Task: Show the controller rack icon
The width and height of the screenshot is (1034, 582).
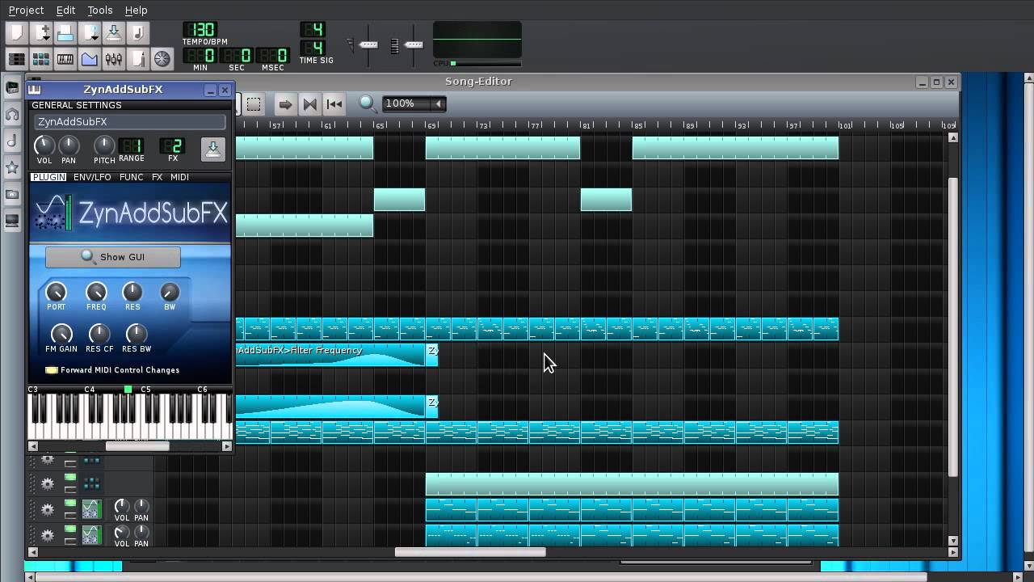Action: (x=162, y=59)
